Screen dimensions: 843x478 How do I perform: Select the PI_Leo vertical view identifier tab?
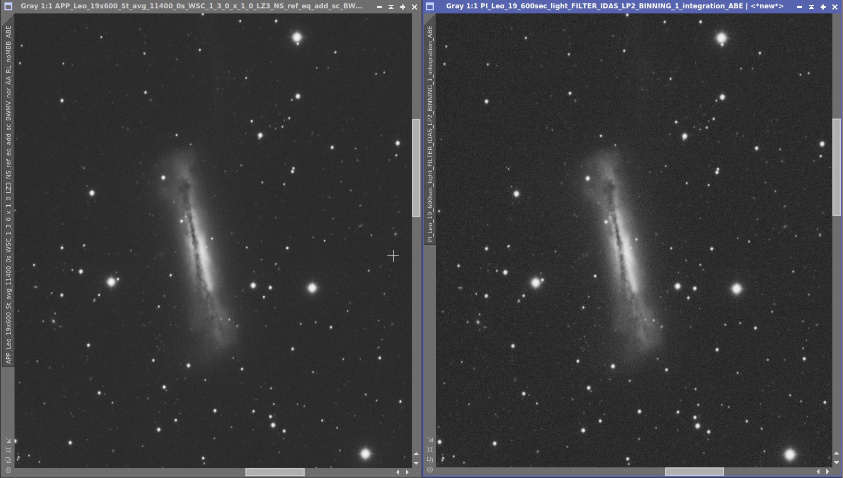point(430,134)
